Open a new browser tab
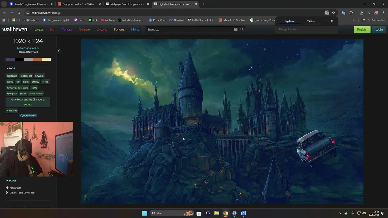 click(x=203, y=4)
